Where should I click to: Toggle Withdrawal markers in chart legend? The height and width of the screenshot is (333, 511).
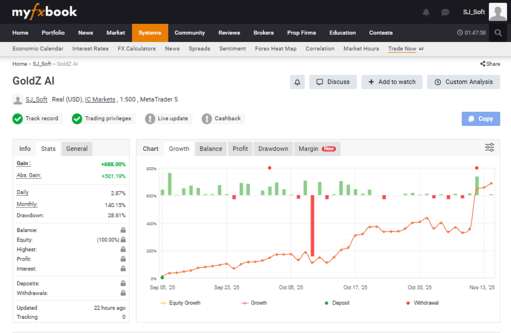423,303
